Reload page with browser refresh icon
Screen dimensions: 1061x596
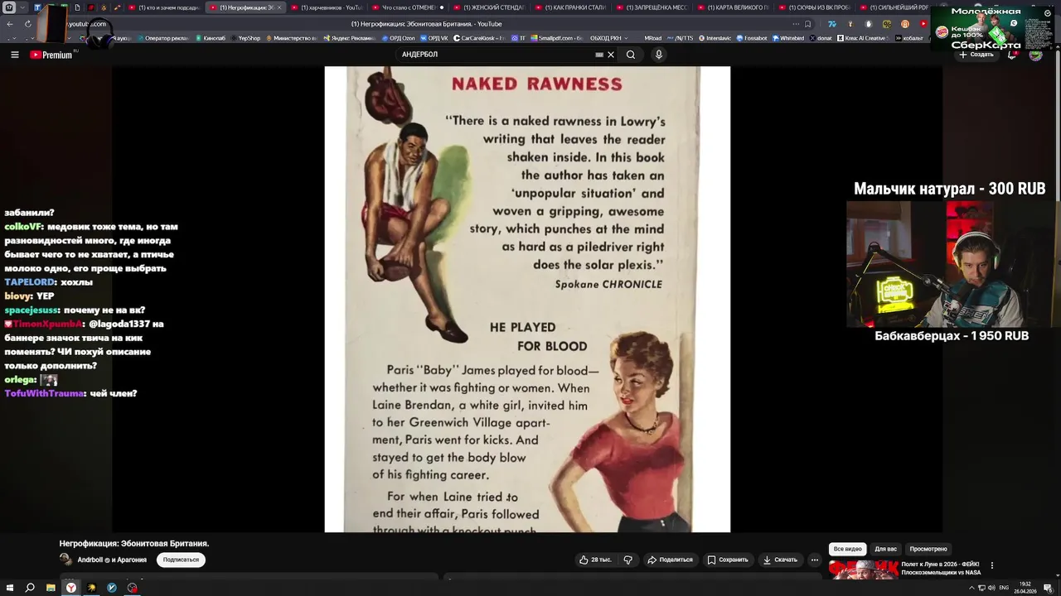[x=27, y=24]
